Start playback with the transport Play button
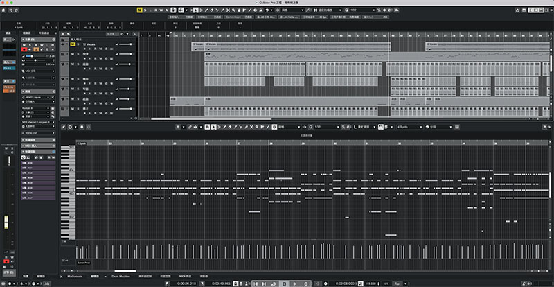This screenshot has height=287, width=554. (295, 284)
